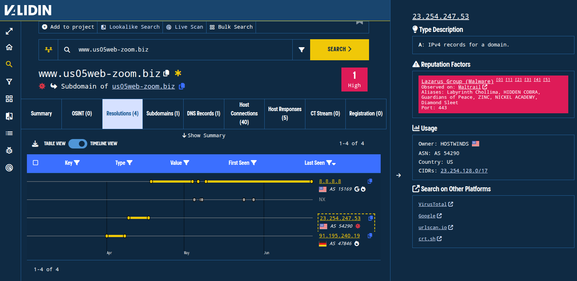The image size is (577, 281).
Task: Click the fullscreen expand arrows icon in sidebar
Action: click(x=9, y=31)
